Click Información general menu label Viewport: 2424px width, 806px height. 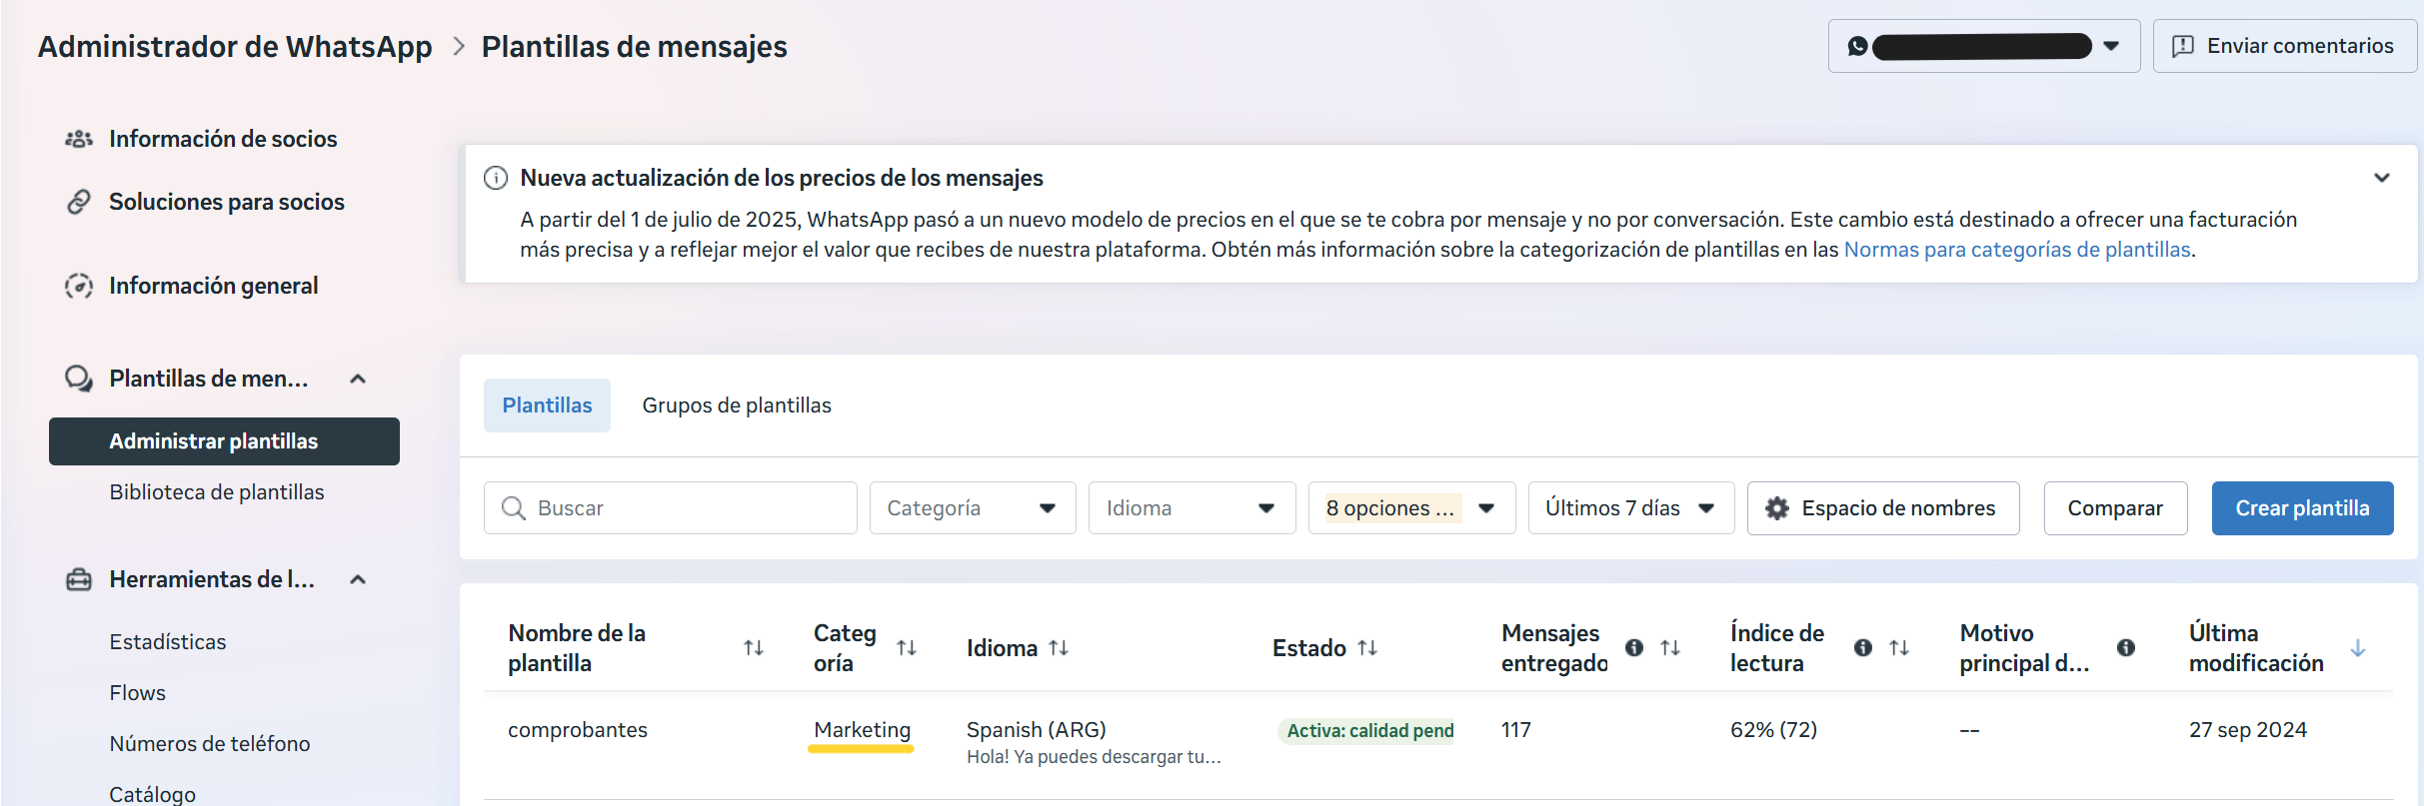point(214,286)
